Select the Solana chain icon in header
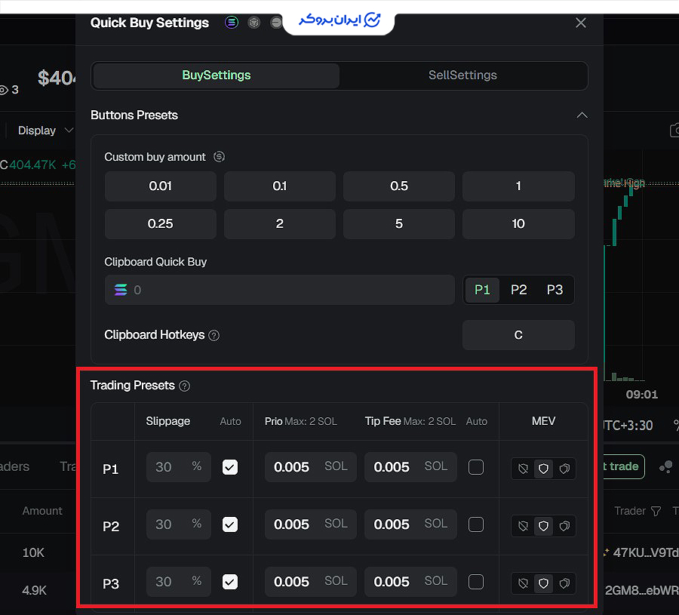 (232, 22)
